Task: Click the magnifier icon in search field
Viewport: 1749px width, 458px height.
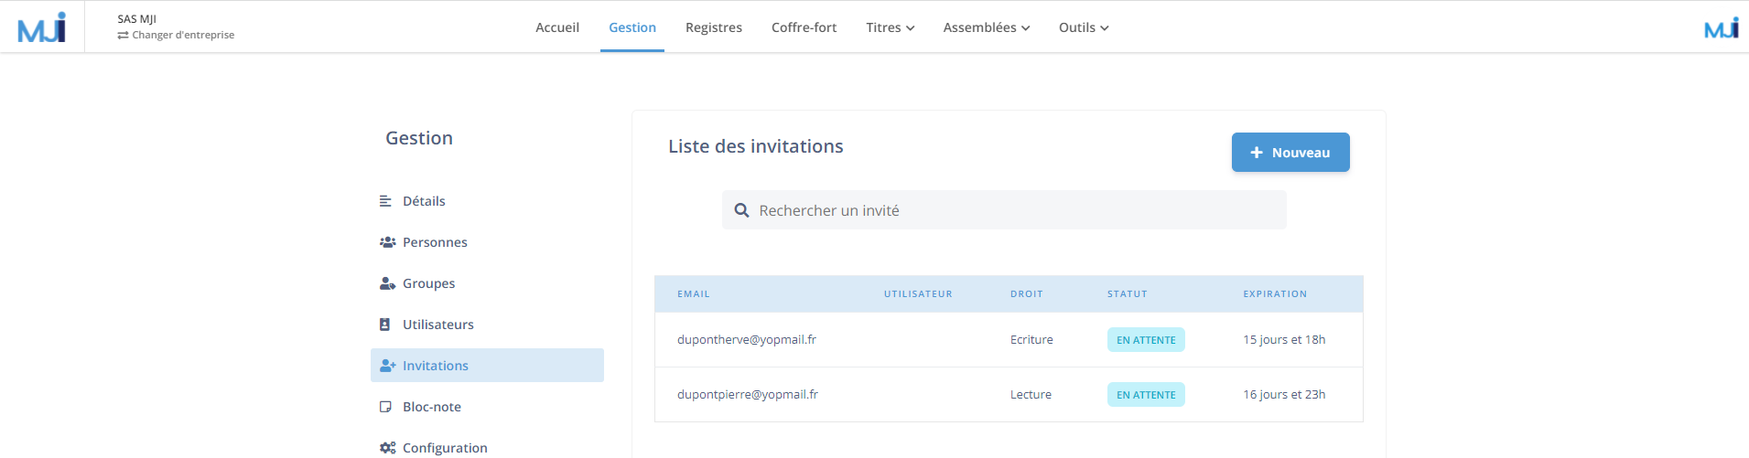Action: (x=742, y=210)
